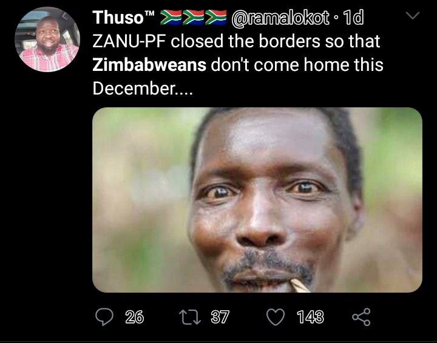Image resolution: width=437 pixels, height=343 pixels.
Task: Click the ZANU-PF tweet text line
Action: coord(236,41)
